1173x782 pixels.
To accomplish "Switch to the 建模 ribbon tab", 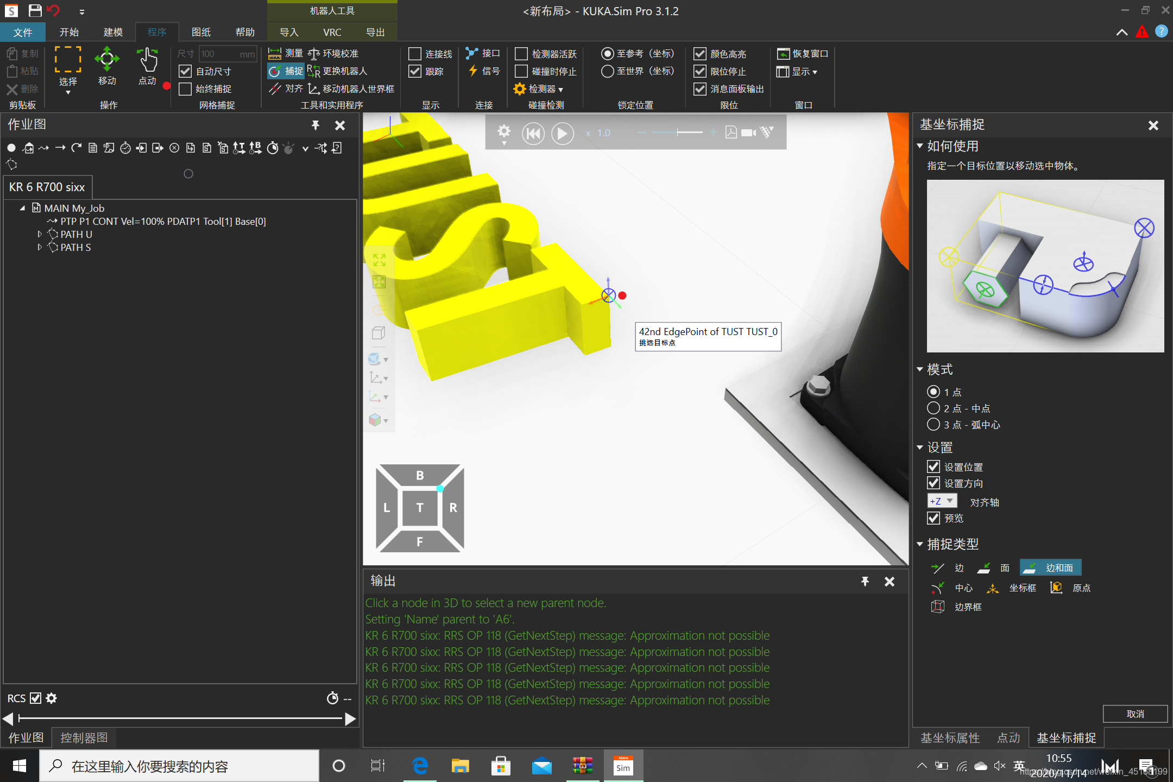I will [x=113, y=32].
